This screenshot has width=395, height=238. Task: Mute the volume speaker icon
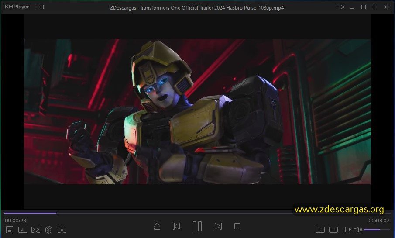pyautogui.click(x=358, y=230)
